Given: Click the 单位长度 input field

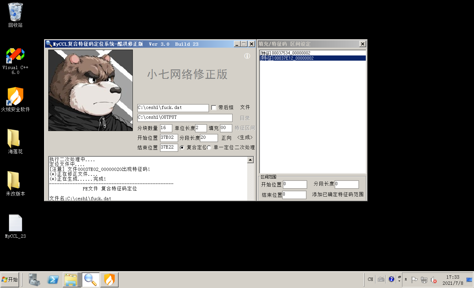Looking at the screenshot, I should click(x=201, y=128).
